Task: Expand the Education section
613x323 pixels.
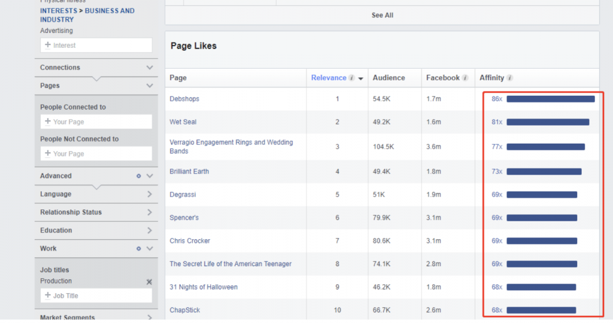Action: (149, 230)
